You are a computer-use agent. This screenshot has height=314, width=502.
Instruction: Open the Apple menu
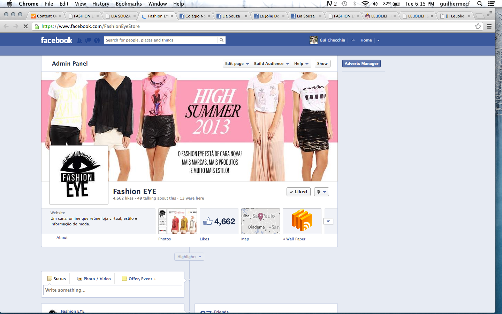point(9,4)
